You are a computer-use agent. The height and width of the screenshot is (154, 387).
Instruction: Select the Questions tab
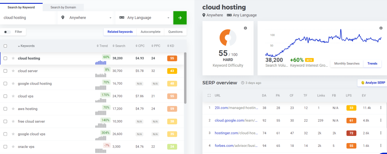(175, 32)
